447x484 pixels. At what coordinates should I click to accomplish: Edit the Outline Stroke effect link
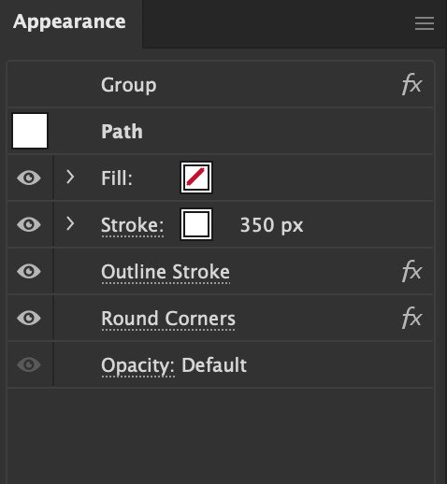point(166,272)
